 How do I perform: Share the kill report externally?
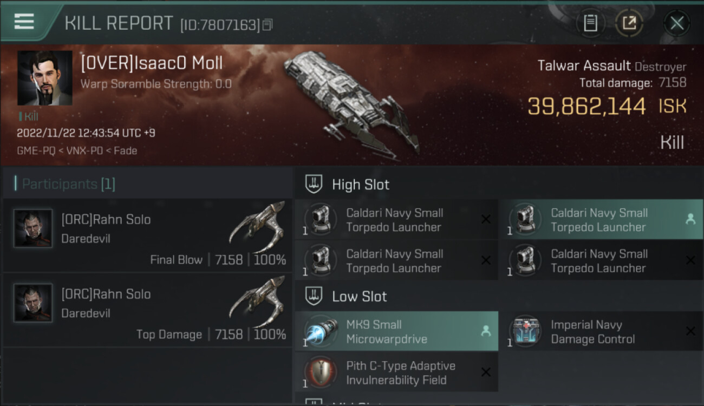click(x=629, y=23)
